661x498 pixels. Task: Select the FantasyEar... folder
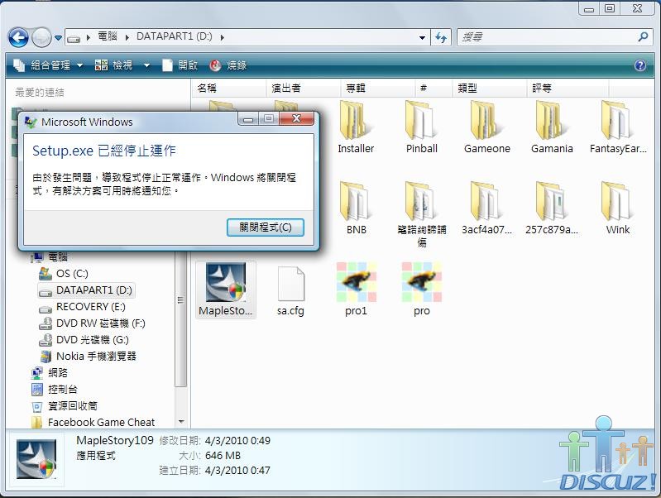[x=618, y=127]
